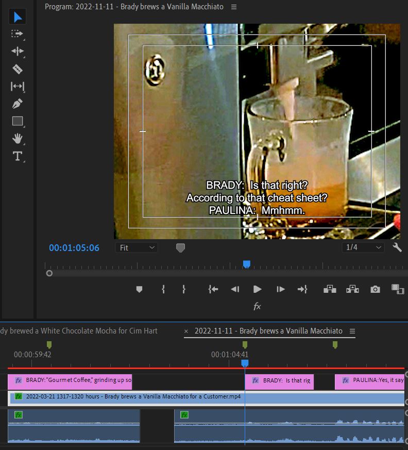
Task: Select the Type tool
Action: pyautogui.click(x=18, y=156)
